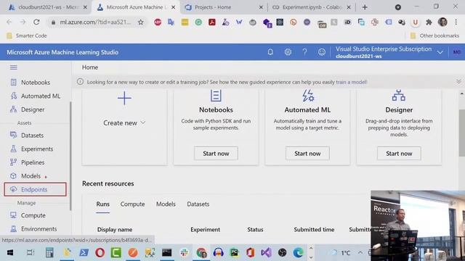The height and width of the screenshot is (261, 465).
Task: Open the browser extensions puzzle icon
Action: point(429,22)
